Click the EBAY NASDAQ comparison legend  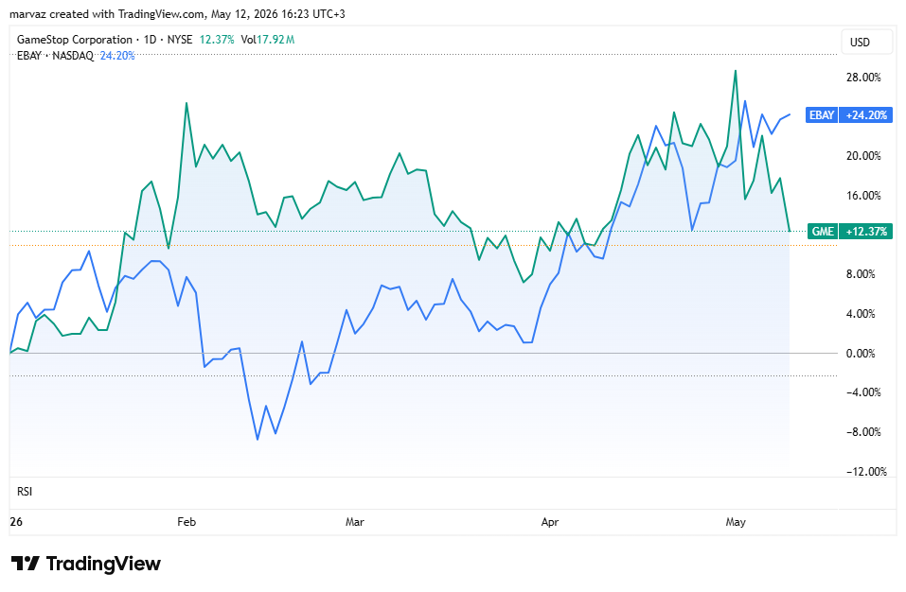tap(55, 56)
